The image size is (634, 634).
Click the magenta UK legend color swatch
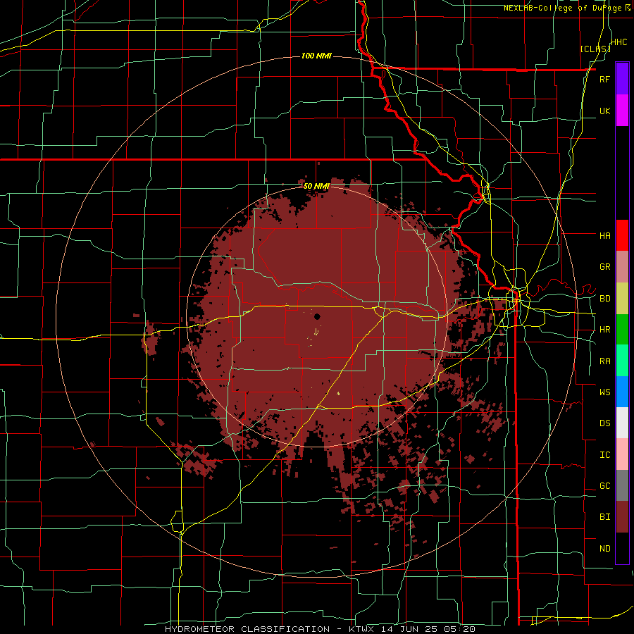[622, 111]
